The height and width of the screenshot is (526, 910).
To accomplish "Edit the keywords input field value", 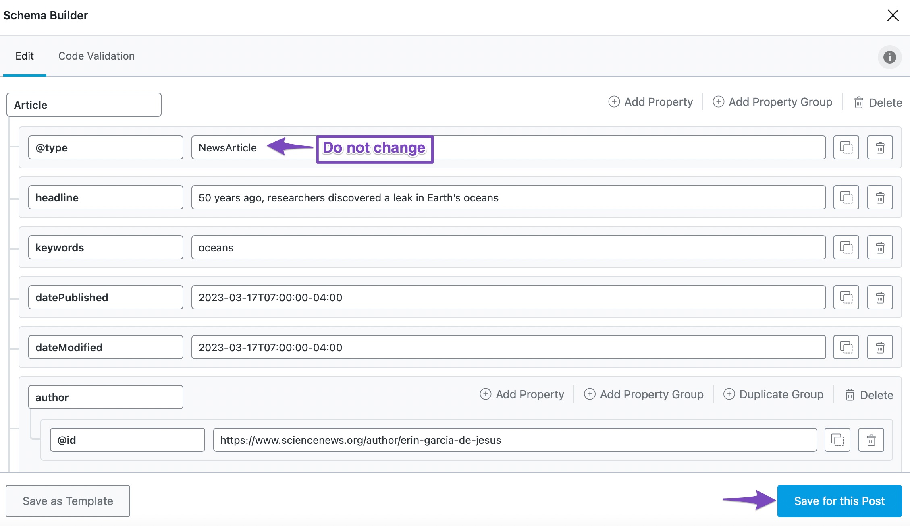I will coord(508,247).
